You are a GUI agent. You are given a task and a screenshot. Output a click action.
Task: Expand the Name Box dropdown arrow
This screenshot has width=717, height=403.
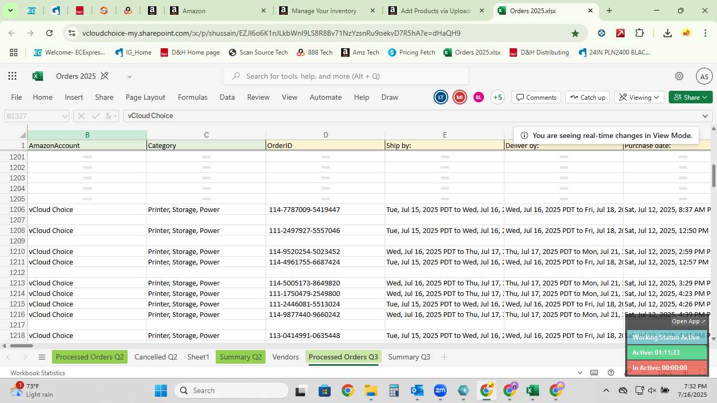tap(65, 116)
